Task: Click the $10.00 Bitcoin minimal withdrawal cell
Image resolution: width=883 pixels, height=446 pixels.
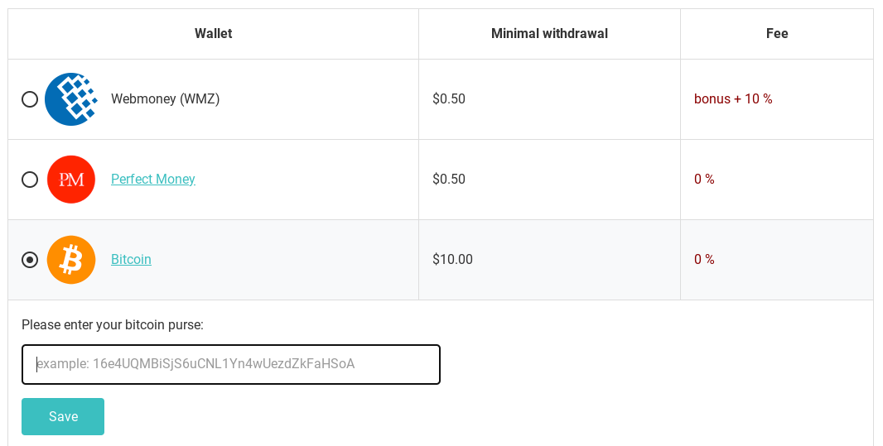Action: point(550,260)
